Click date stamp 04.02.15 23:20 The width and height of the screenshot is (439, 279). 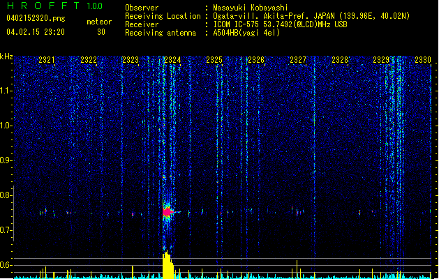coord(36,32)
